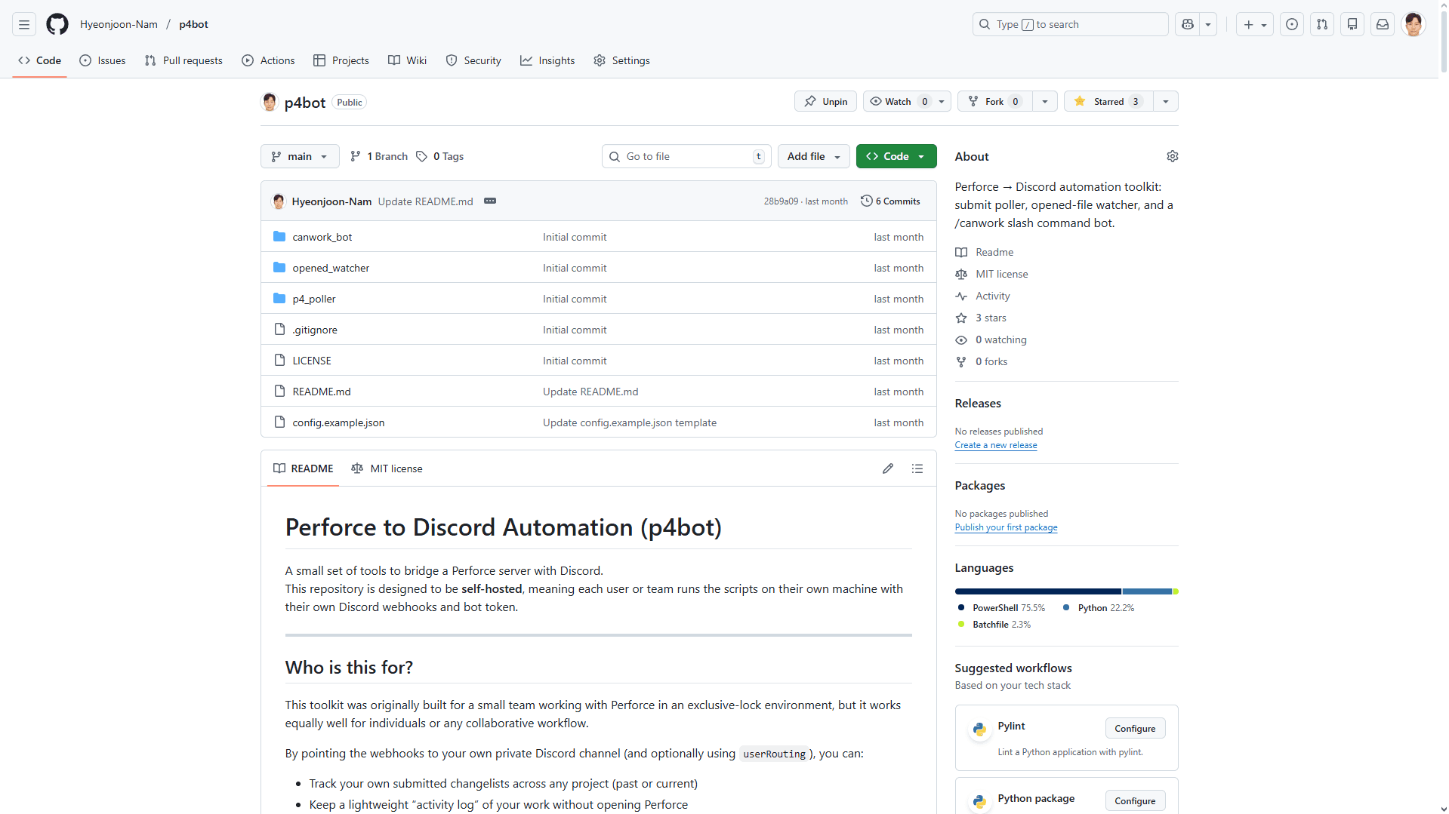The width and height of the screenshot is (1449, 814).
Task: Select the MIT license tab in the README panel
Action: 387,468
